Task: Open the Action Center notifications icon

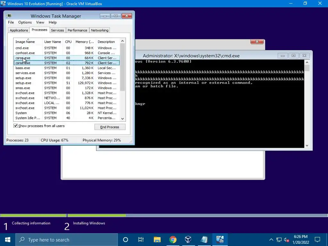Action: point(317,240)
